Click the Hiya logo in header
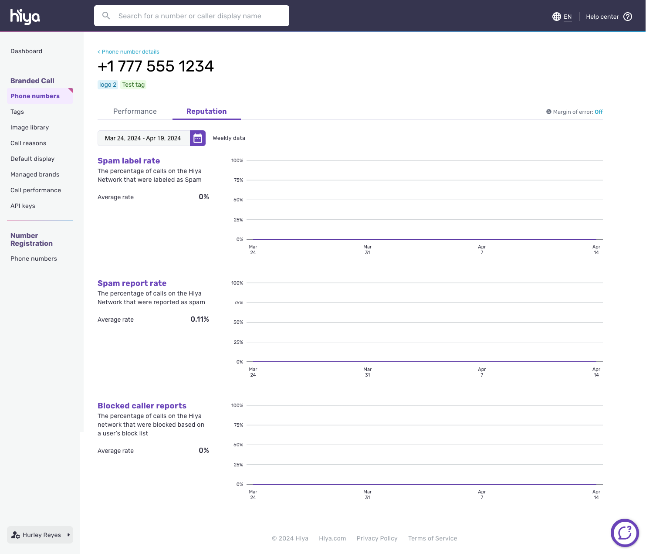This screenshot has height=554, width=646. (25, 17)
